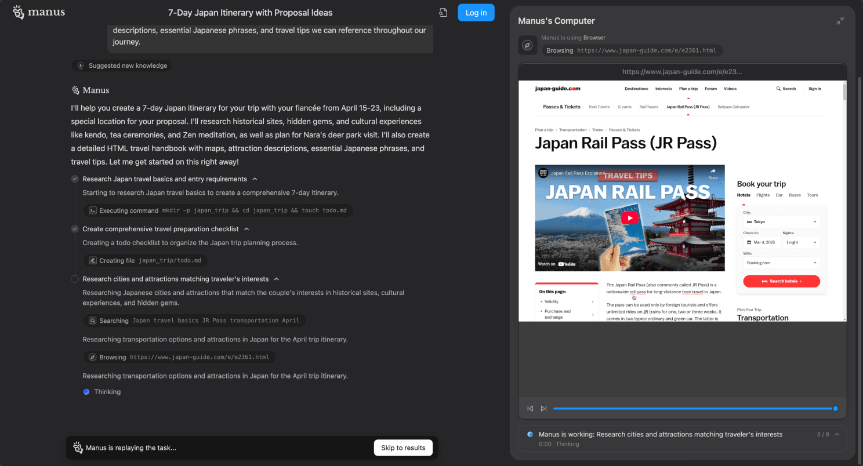Click the Search magnifier on japan-guide site
The image size is (863, 466).
click(x=778, y=89)
